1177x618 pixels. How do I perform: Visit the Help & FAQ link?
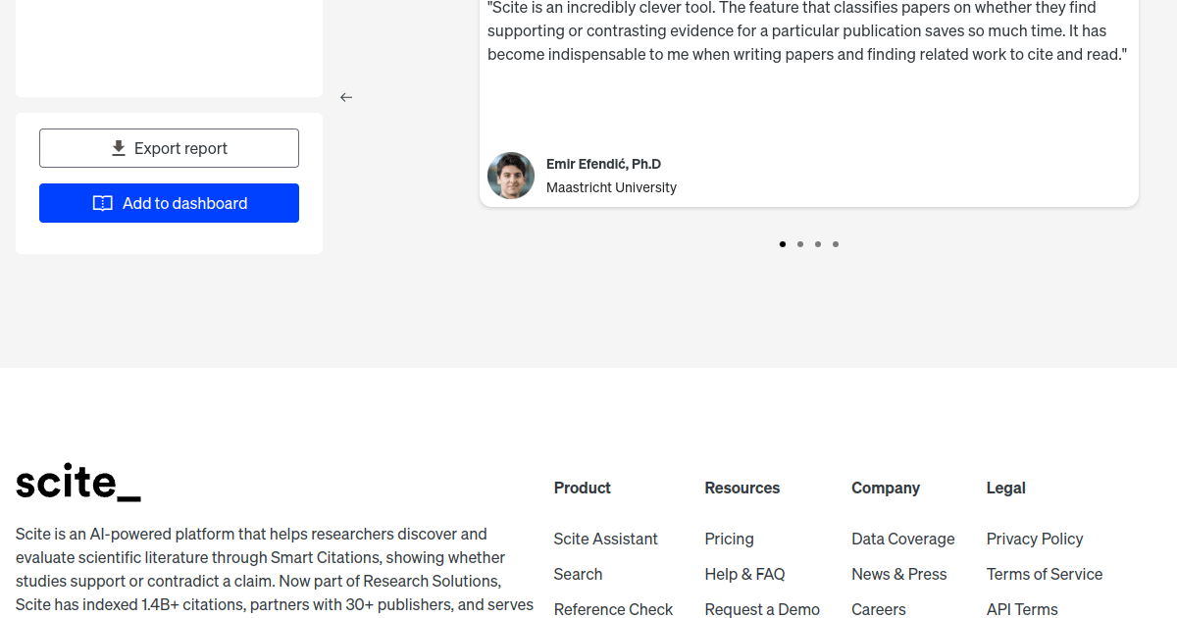(744, 574)
